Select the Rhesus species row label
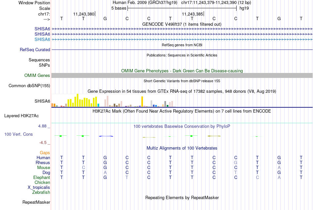The image size is (313, 210). (x=43, y=162)
